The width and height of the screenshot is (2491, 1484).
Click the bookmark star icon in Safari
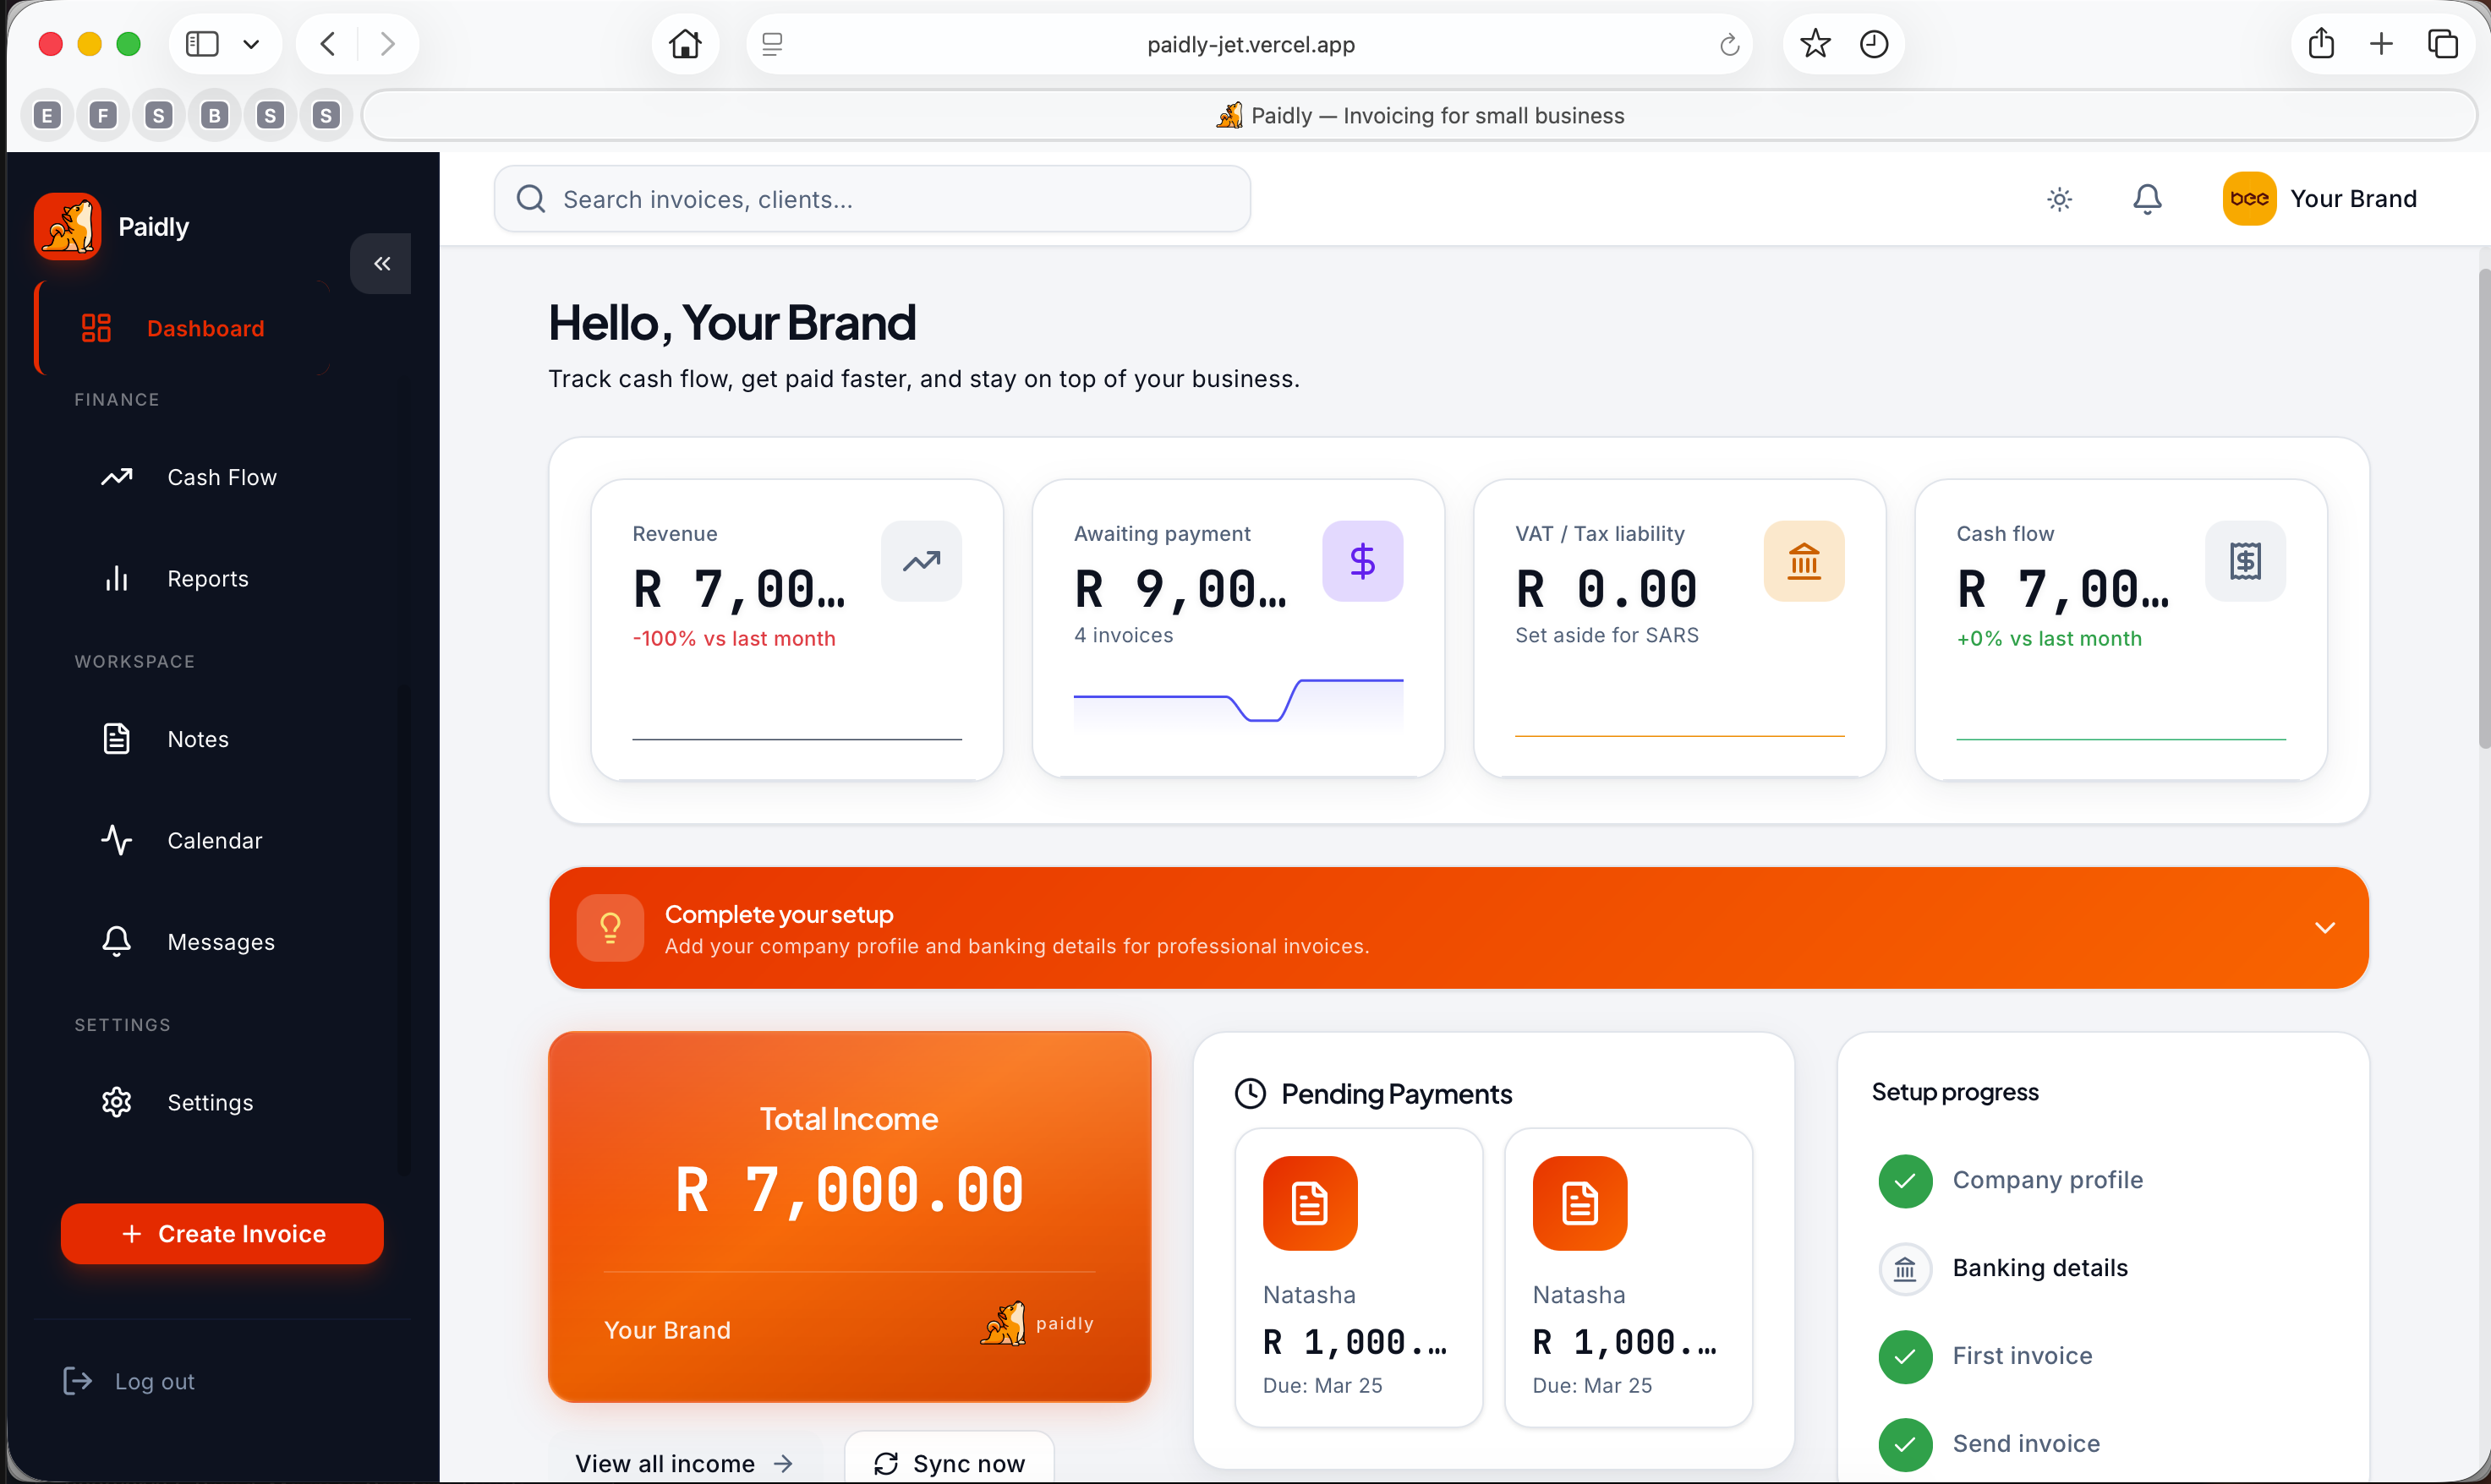(1815, 44)
